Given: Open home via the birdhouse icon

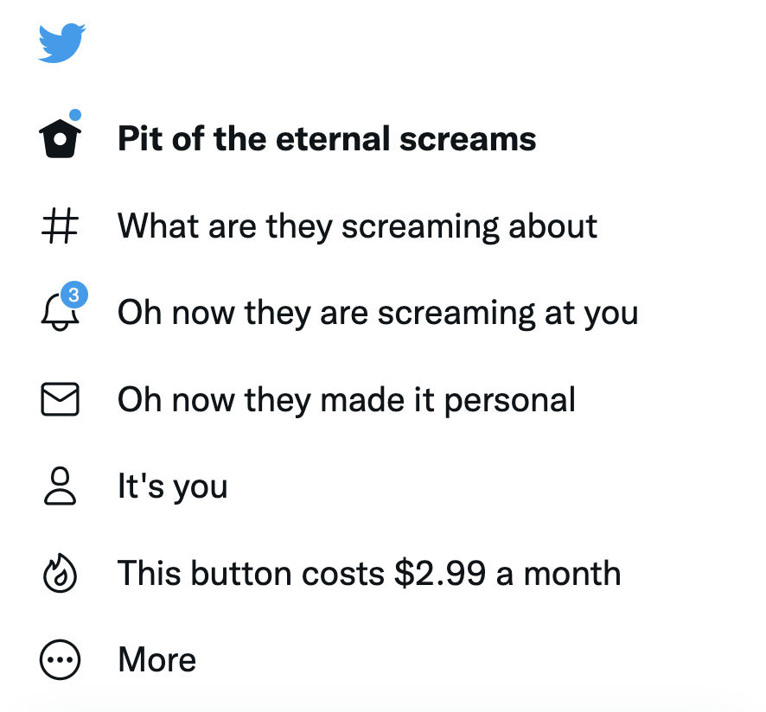Looking at the screenshot, I should click(x=60, y=139).
